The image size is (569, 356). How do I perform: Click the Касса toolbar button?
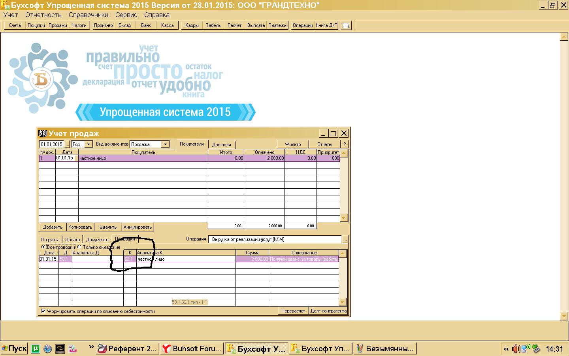[x=167, y=25]
